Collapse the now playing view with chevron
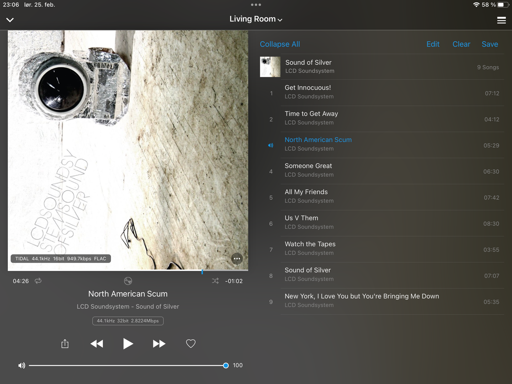The height and width of the screenshot is (384, 512). coord(10,20)
